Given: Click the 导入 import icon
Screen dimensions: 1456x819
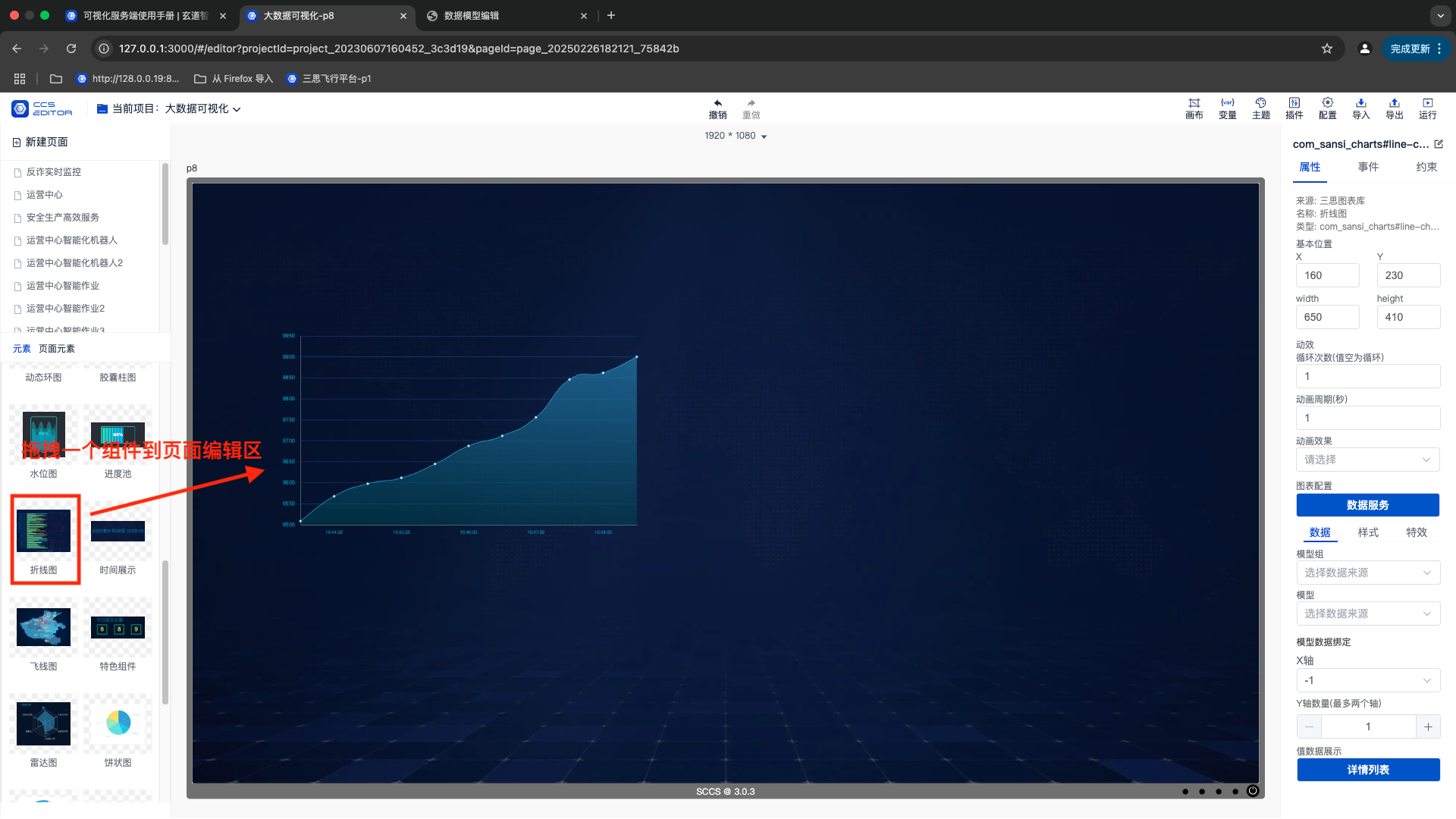Looking at the screenshot, I should coord(1360,103).
